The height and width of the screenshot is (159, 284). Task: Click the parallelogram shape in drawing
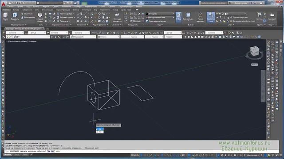140,93
